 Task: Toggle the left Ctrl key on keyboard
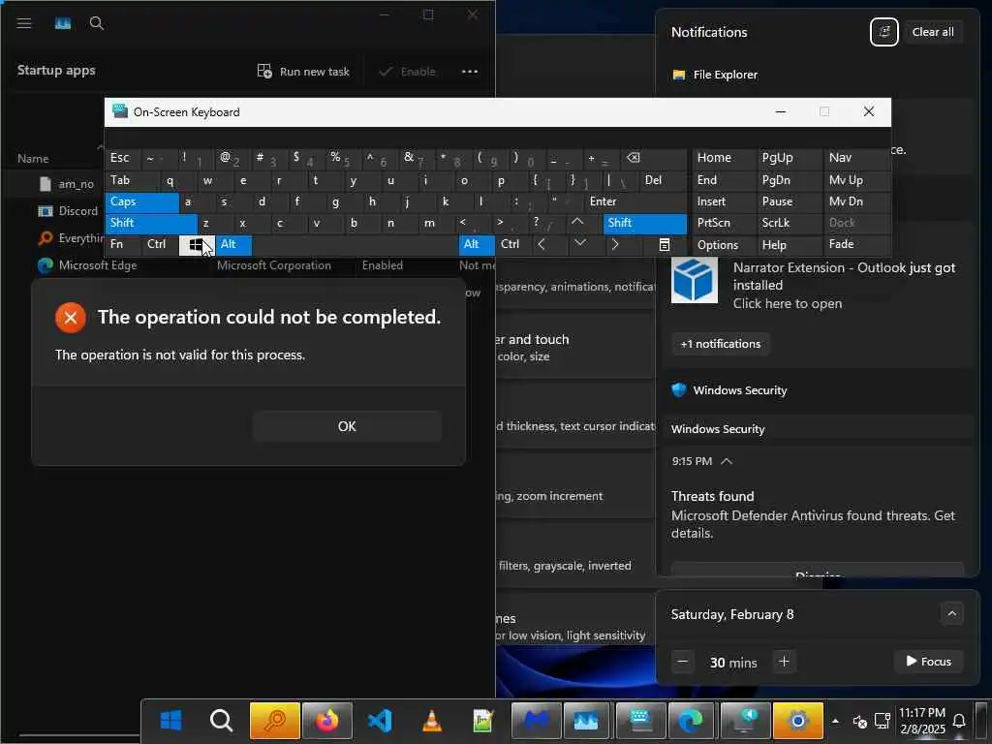point(160,245)
